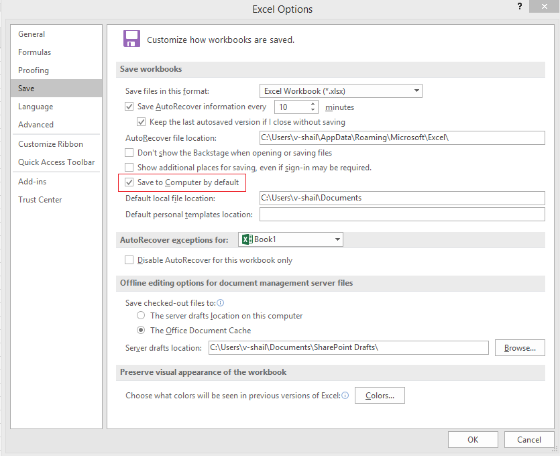
Task: Toggle Keep the last autosaved version checkbox
Action: (x=141, y=122)
